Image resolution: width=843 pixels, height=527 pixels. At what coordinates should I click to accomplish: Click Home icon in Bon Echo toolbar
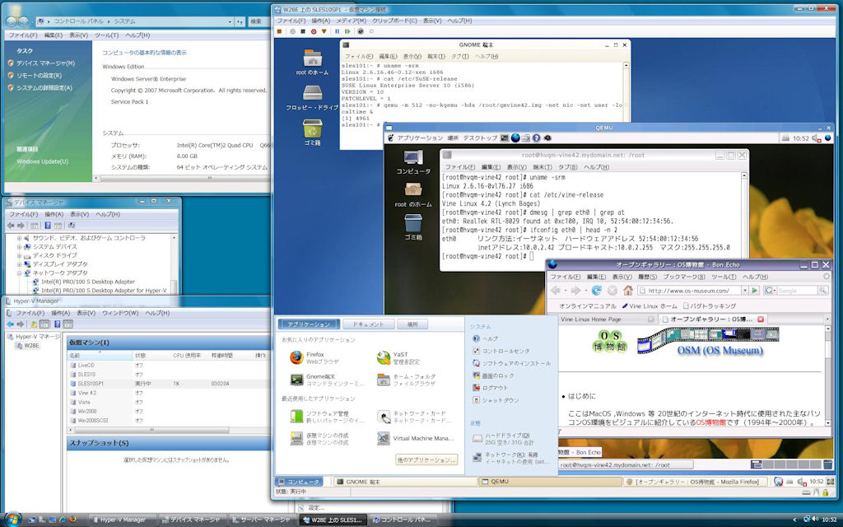pyautogui.click(x=627, y=291)
